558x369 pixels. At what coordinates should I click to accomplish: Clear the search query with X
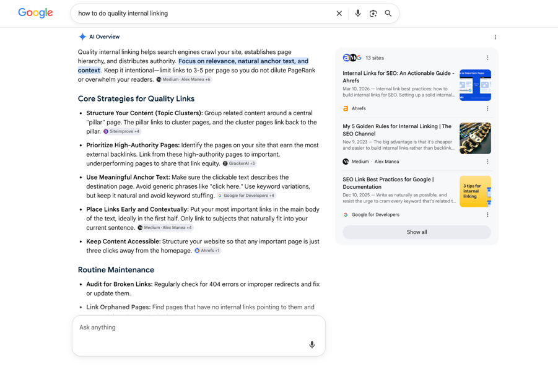[339, 14]
